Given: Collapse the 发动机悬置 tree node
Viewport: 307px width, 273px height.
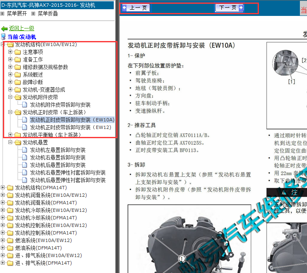Looking at the screenshot, I should click(x=10, y=142).
